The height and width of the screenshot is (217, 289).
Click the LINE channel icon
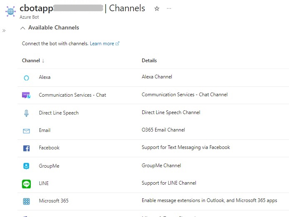point(26,183)
